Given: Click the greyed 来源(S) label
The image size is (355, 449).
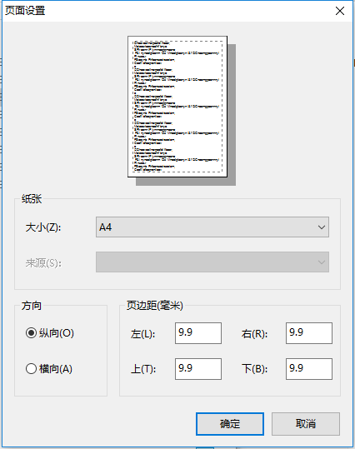Looking at the screenshot, I should [43, 262].
